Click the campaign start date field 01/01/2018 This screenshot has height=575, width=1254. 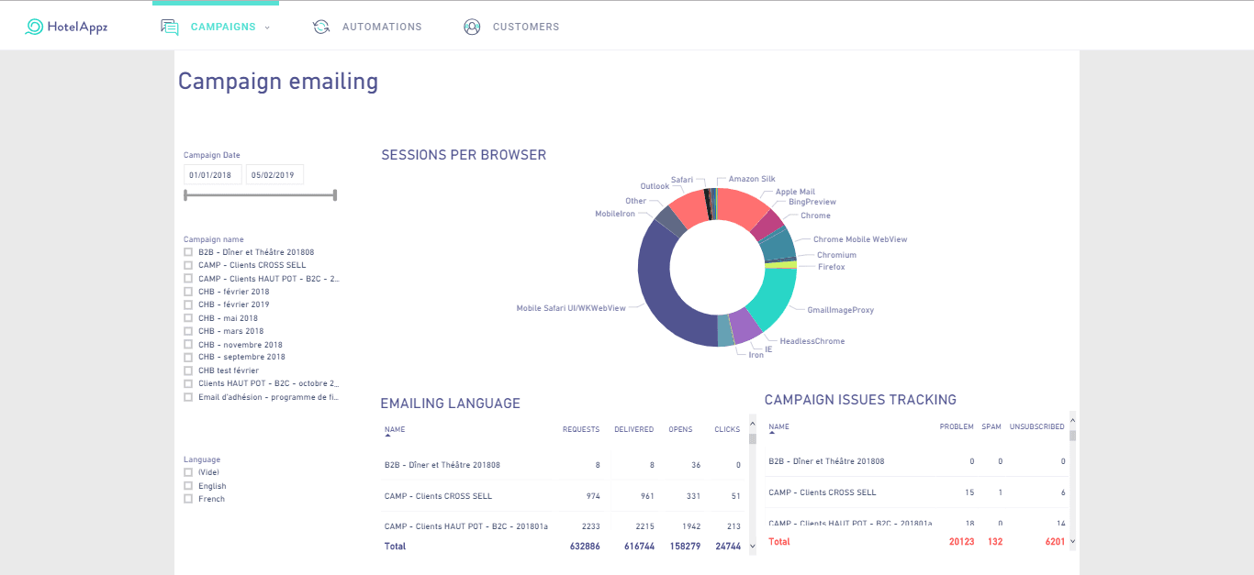click(212, 175)
